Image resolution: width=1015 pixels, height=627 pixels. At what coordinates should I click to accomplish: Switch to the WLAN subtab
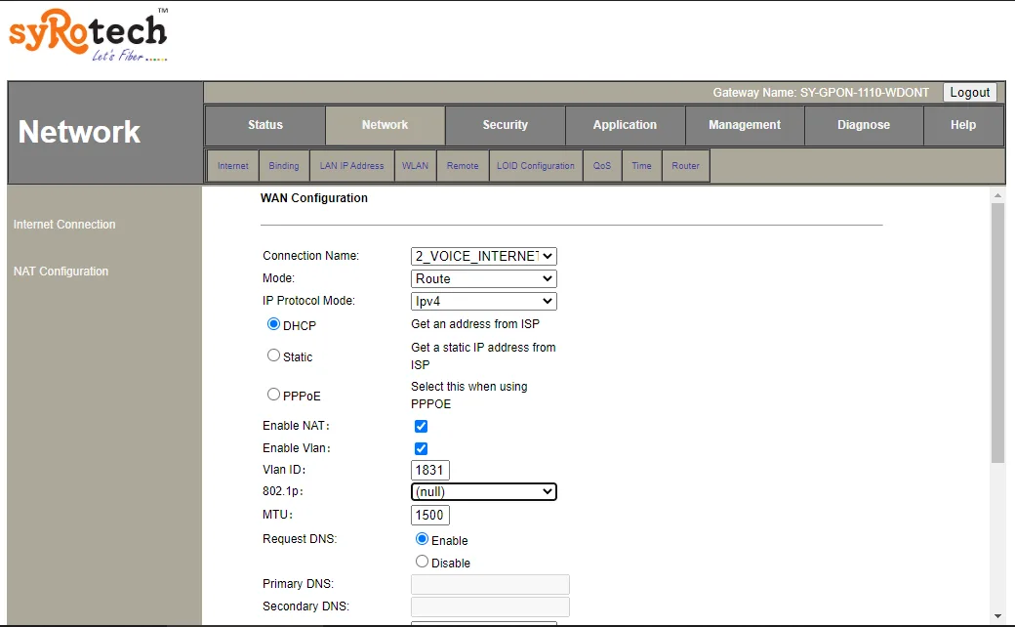[x=415, y=166]
